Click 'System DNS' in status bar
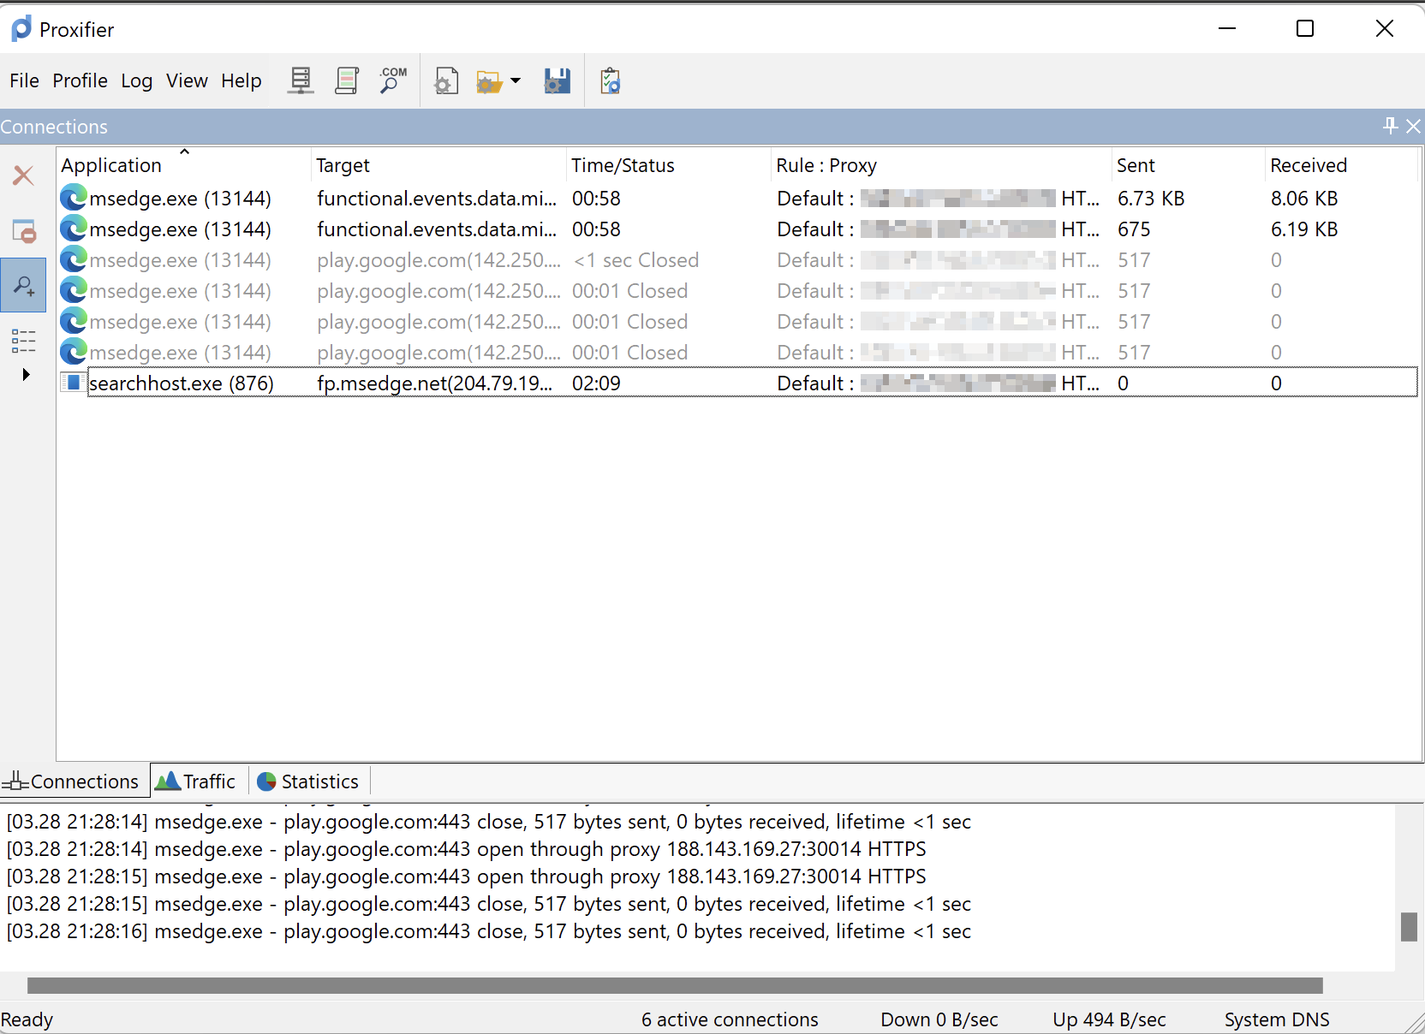Viewport: 1425px width, 1034px height. point(1277,1019)
